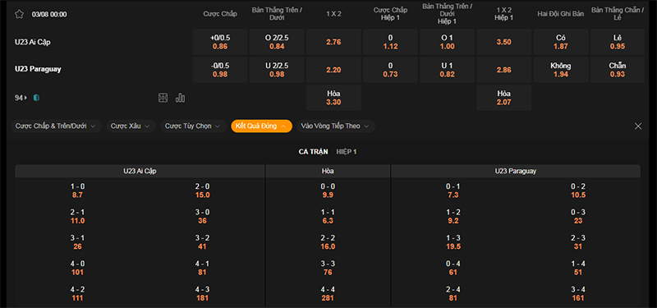Close the expanded markets panel with X
Screen dimensions: 657x308
click(x=638, y=126)
